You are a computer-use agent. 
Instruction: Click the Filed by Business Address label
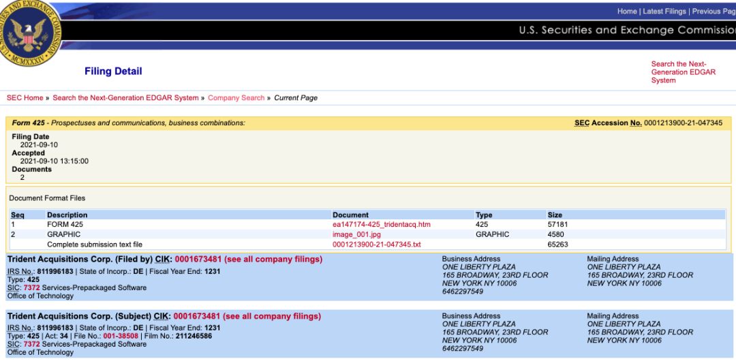[x=472, y=259]
